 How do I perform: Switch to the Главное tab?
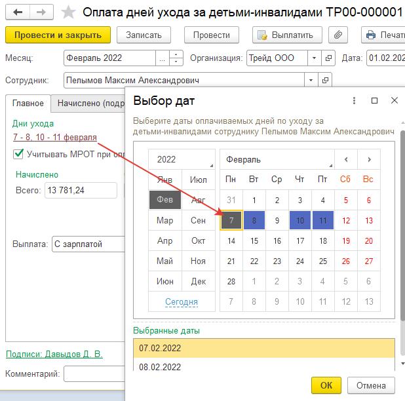28,104
